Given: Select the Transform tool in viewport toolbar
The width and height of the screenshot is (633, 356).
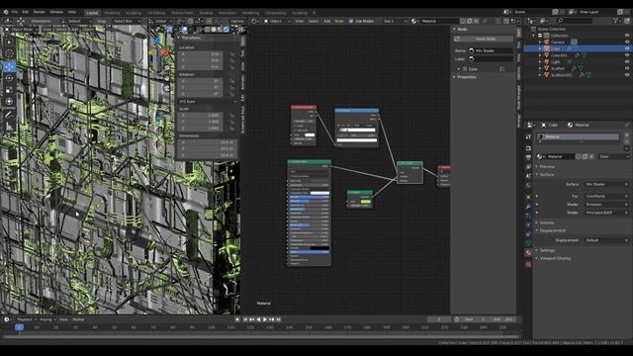Looking at the screenshot, I should pyautogui.click(x=9, y=101).
